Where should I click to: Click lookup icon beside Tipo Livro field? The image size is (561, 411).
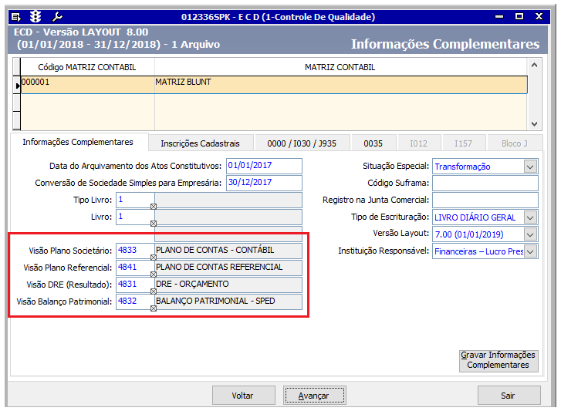(154, 206)
